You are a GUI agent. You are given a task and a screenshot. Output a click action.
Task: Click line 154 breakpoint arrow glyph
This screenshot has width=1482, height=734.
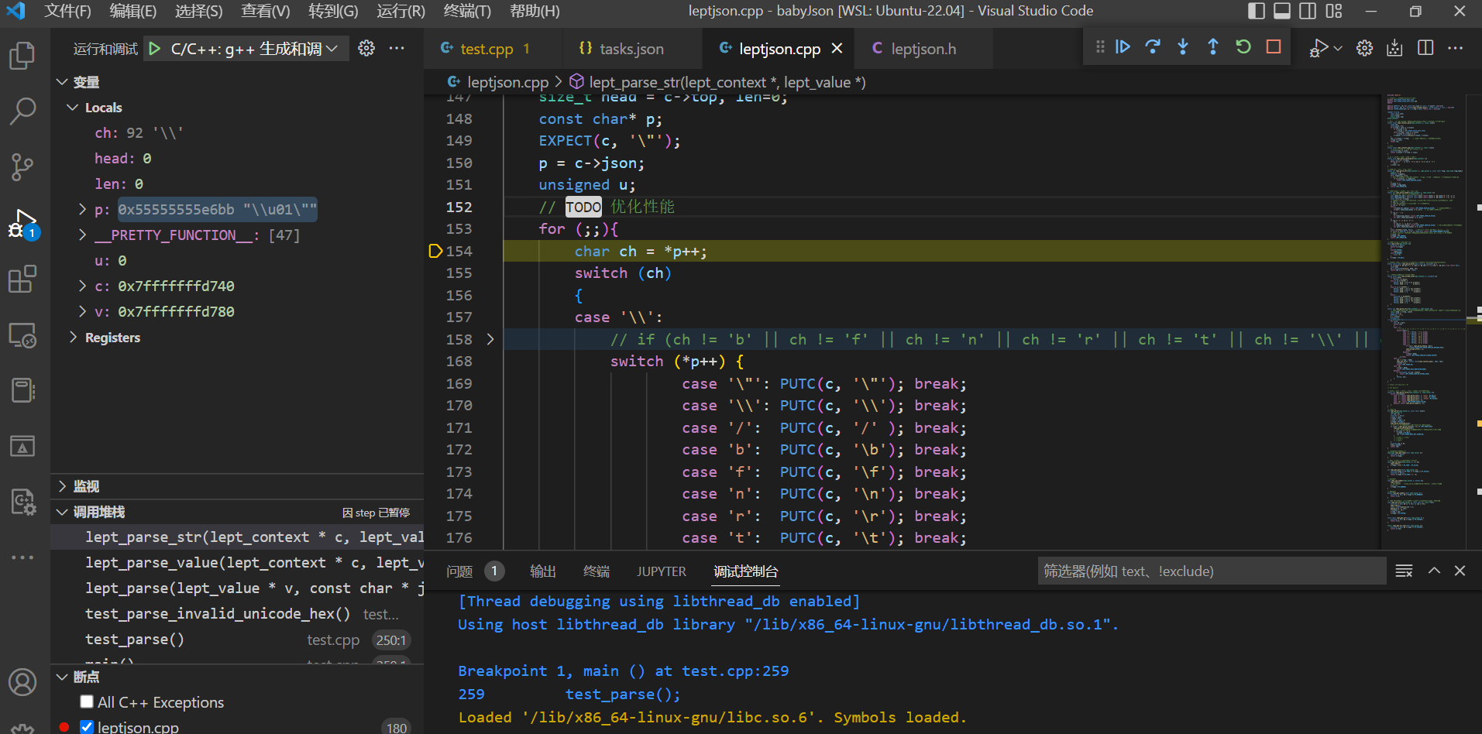[x=435, y=251]
